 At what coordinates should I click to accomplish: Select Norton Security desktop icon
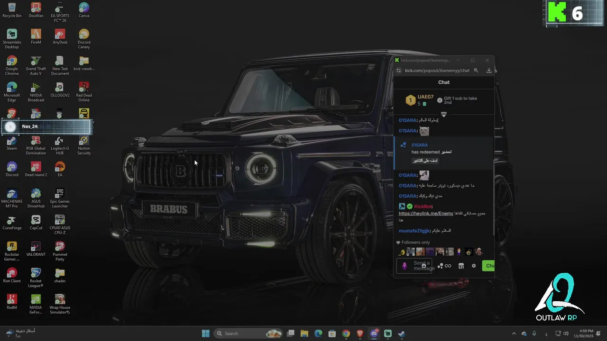coord(84,145)
